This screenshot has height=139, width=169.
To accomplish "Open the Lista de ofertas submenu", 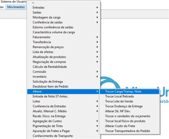I will tap(64, 52).
